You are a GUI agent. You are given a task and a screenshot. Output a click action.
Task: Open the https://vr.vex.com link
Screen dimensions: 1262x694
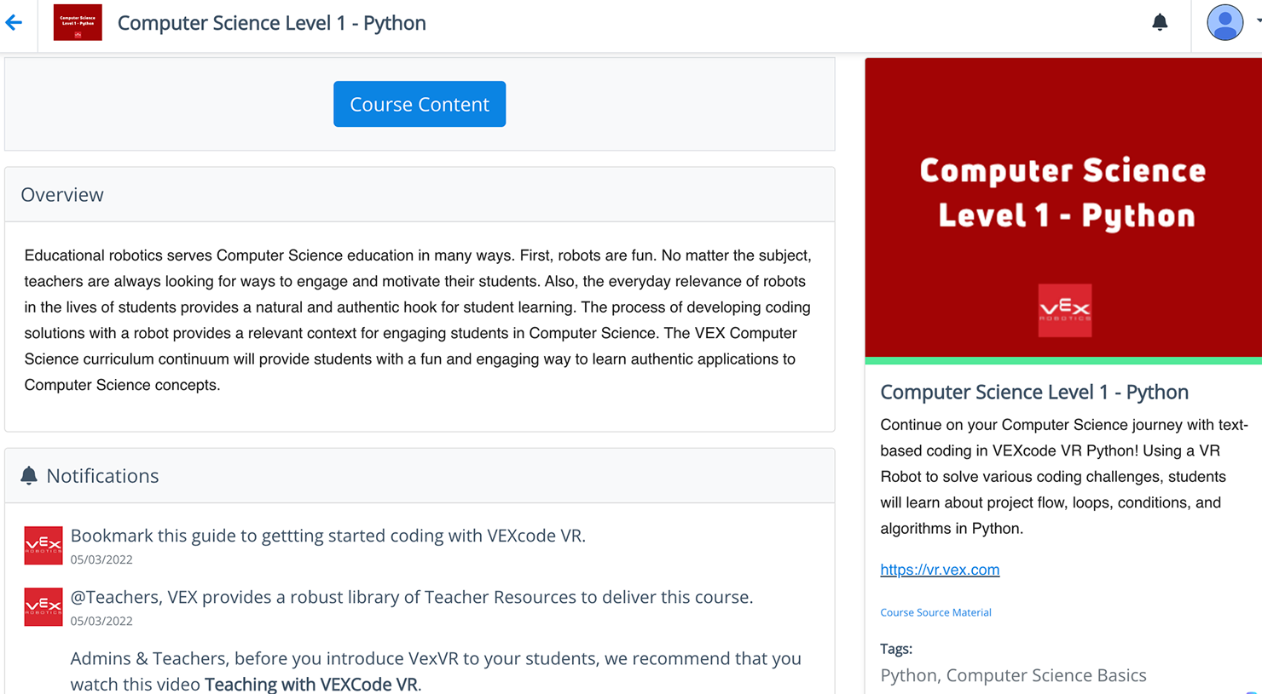pyautogui.click(x=940, y=570)
